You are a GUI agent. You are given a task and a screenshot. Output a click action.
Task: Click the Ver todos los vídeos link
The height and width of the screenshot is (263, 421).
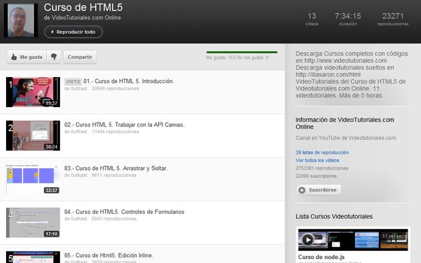317,160
